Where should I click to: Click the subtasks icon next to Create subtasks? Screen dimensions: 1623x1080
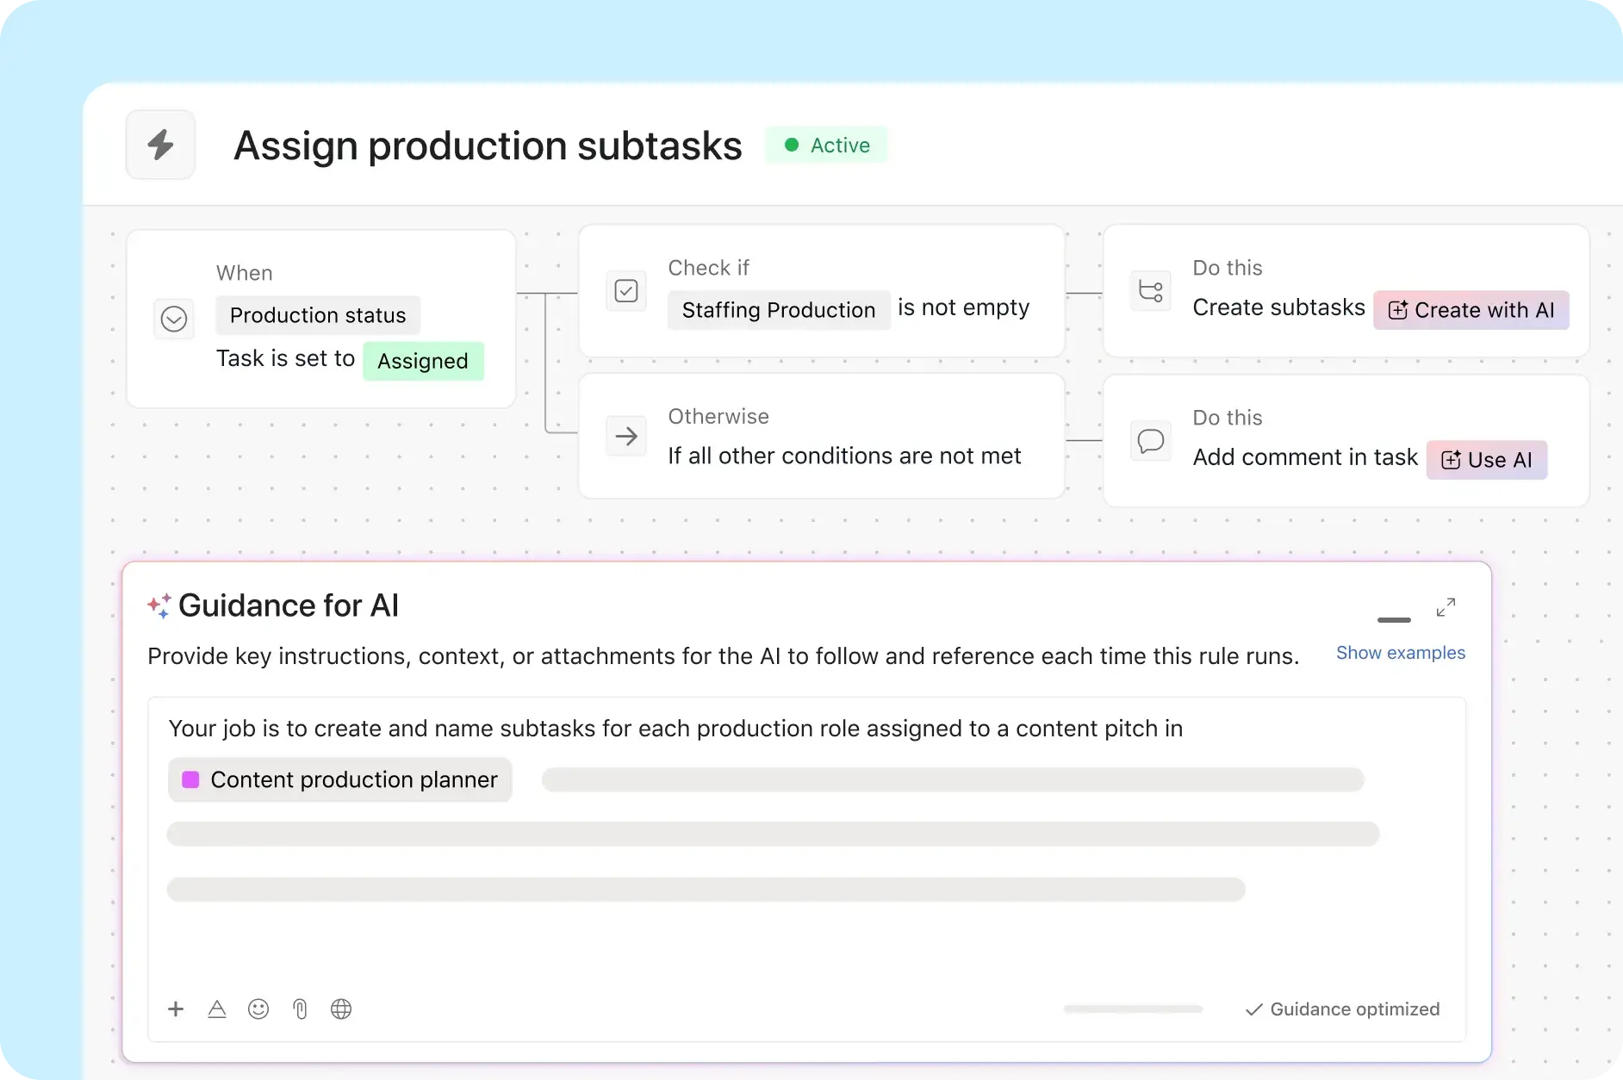click(1150, 291)
